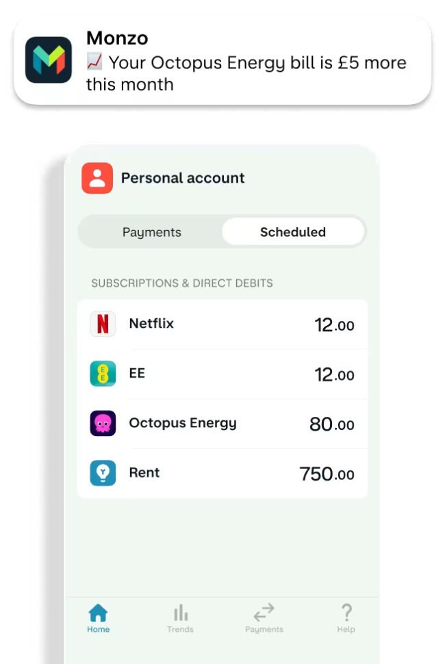Tap the Netflix logo icon

coord(103,324)
